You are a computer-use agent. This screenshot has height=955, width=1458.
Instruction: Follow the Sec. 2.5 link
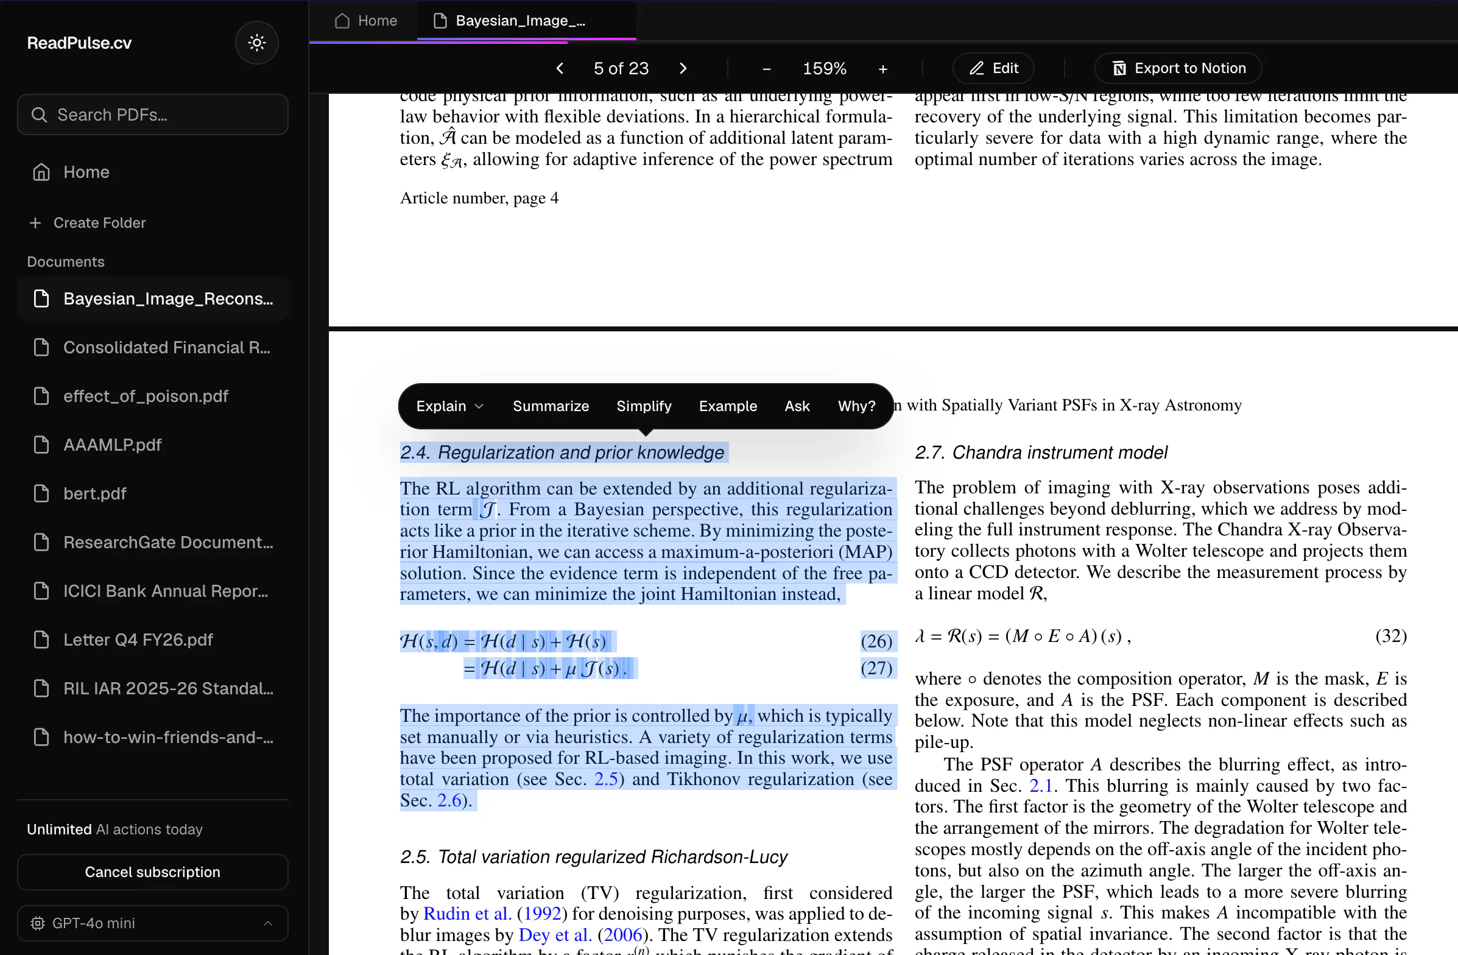click(x=606, y=779)
